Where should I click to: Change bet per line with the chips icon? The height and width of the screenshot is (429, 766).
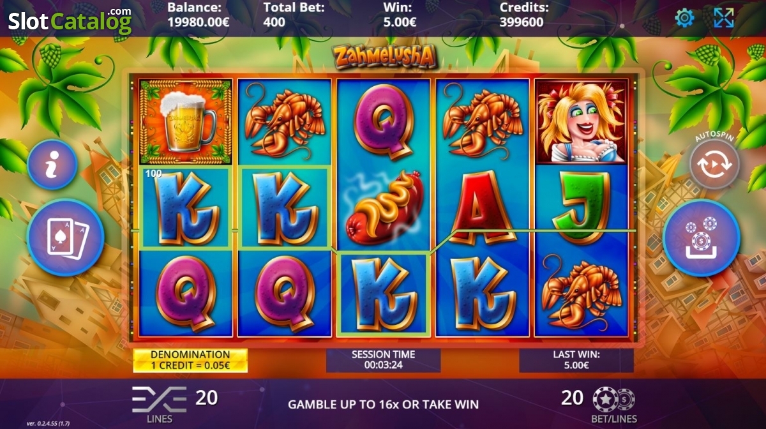click(x=613, y=400)
